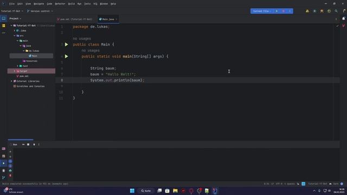Click the Run button in the top toolbar
The image size is (347, 195).
(x=277, y=11)
